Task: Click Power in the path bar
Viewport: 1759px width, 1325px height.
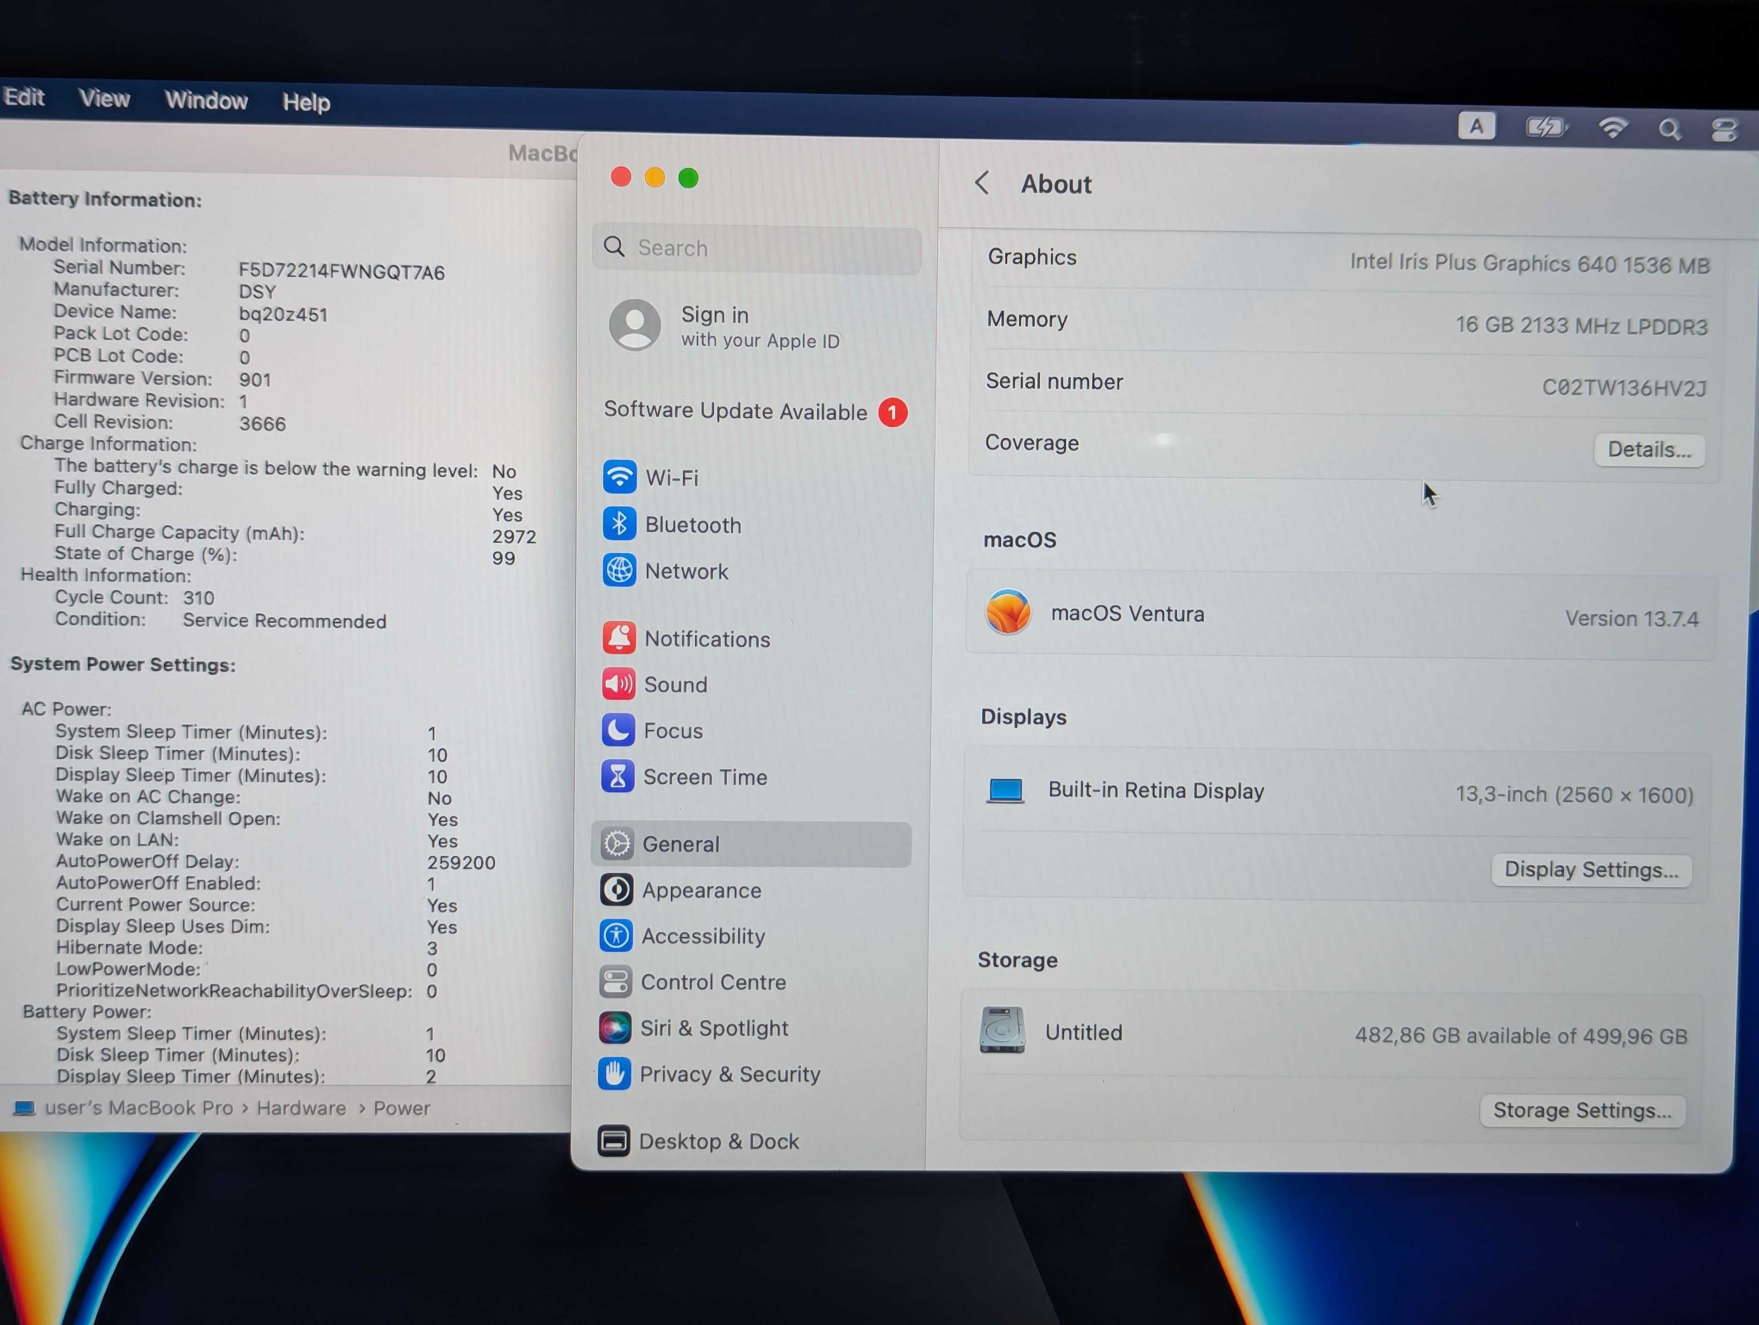Action: tap(401, 1108)
